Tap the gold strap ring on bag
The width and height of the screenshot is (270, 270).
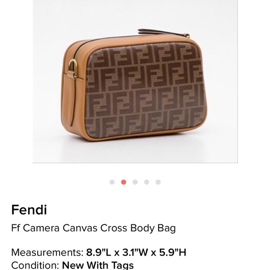[x=73, y=68]
